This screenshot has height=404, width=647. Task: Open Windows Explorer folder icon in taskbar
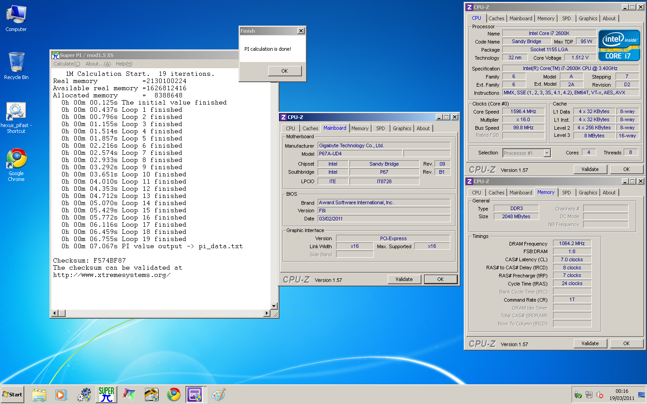point(39,395)
